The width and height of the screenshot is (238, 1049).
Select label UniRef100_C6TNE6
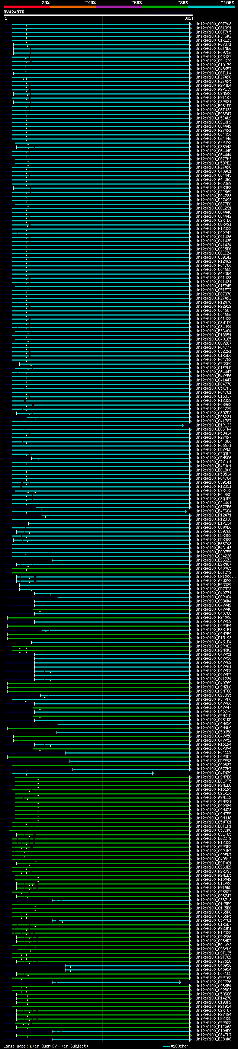[213, 48]
